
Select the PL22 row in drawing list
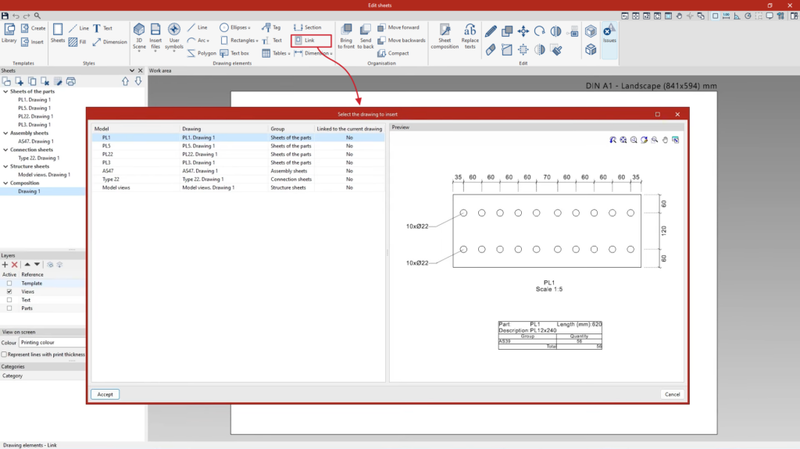tap(237, 154)
